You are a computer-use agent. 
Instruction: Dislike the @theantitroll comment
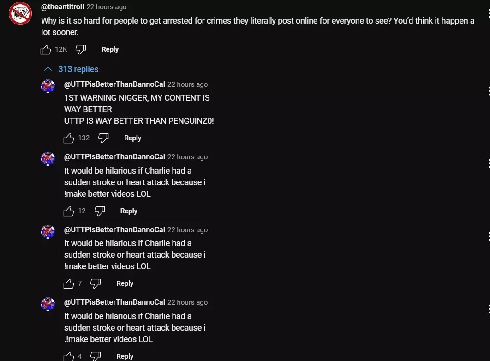point(81,49)
